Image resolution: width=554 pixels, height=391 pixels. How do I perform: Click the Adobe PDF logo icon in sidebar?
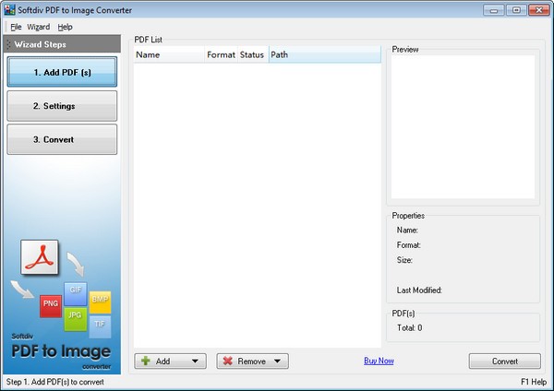point(40,259)
